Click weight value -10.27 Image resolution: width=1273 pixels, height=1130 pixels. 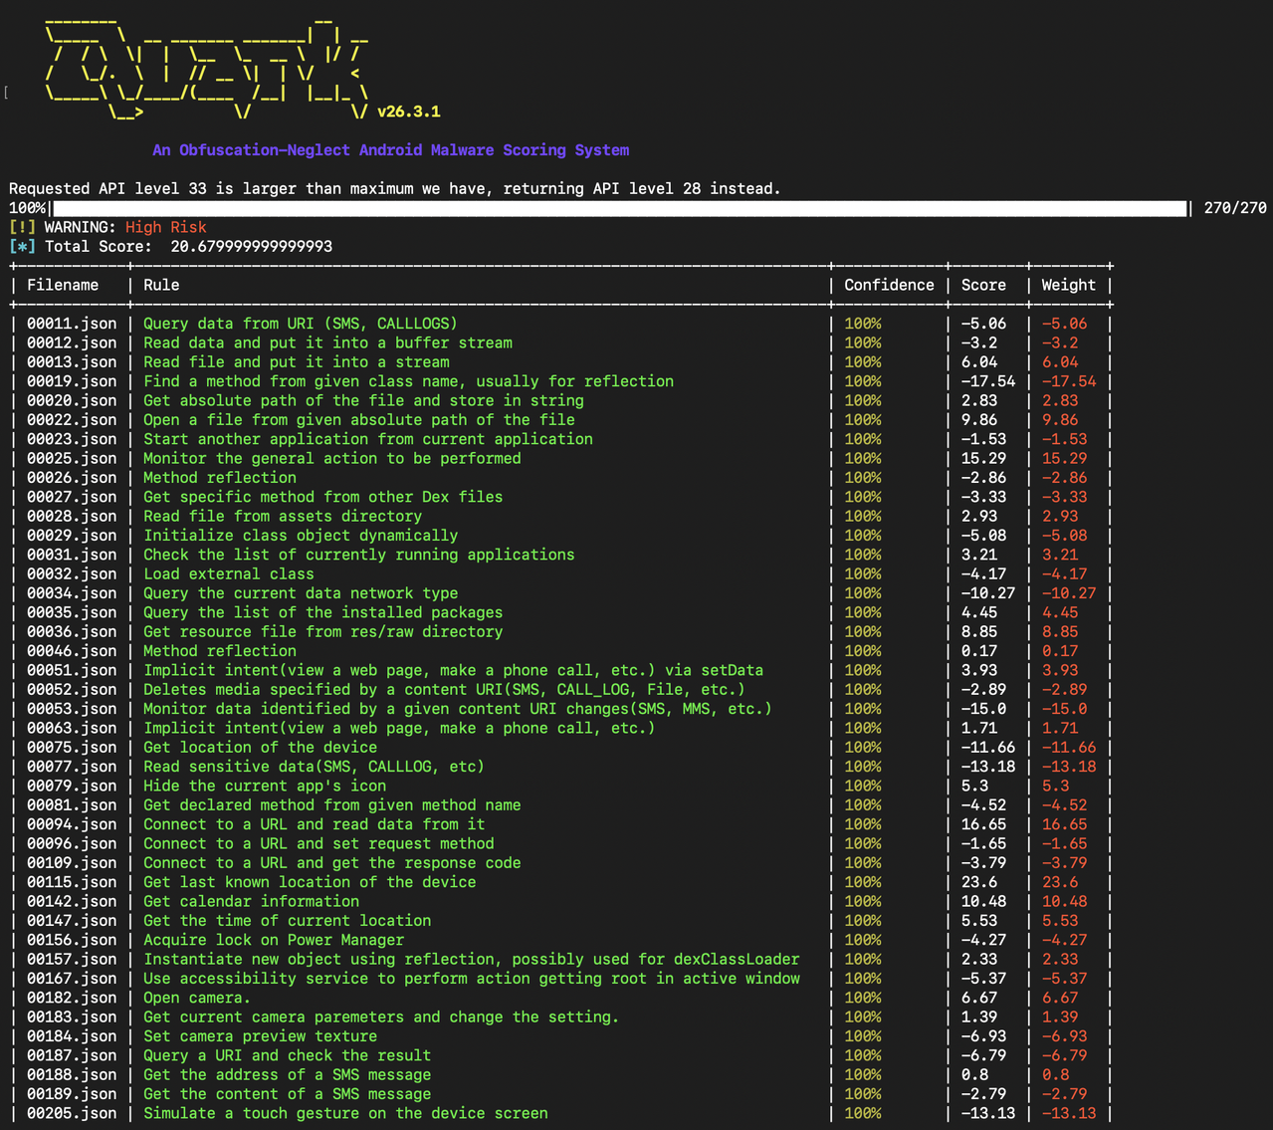pyautogui.click(x=1069, y=593)
